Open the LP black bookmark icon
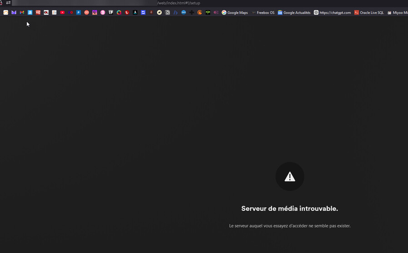408x253 pixels. pyautogui.click(x=111, y=12)
